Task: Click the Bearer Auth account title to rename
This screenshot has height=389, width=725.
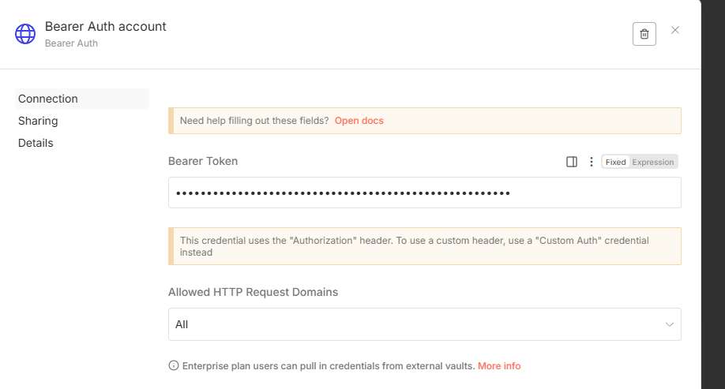Action: [106, 26]
